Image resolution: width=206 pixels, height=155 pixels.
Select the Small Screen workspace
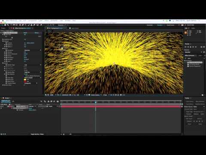click(x=170, y=25)
